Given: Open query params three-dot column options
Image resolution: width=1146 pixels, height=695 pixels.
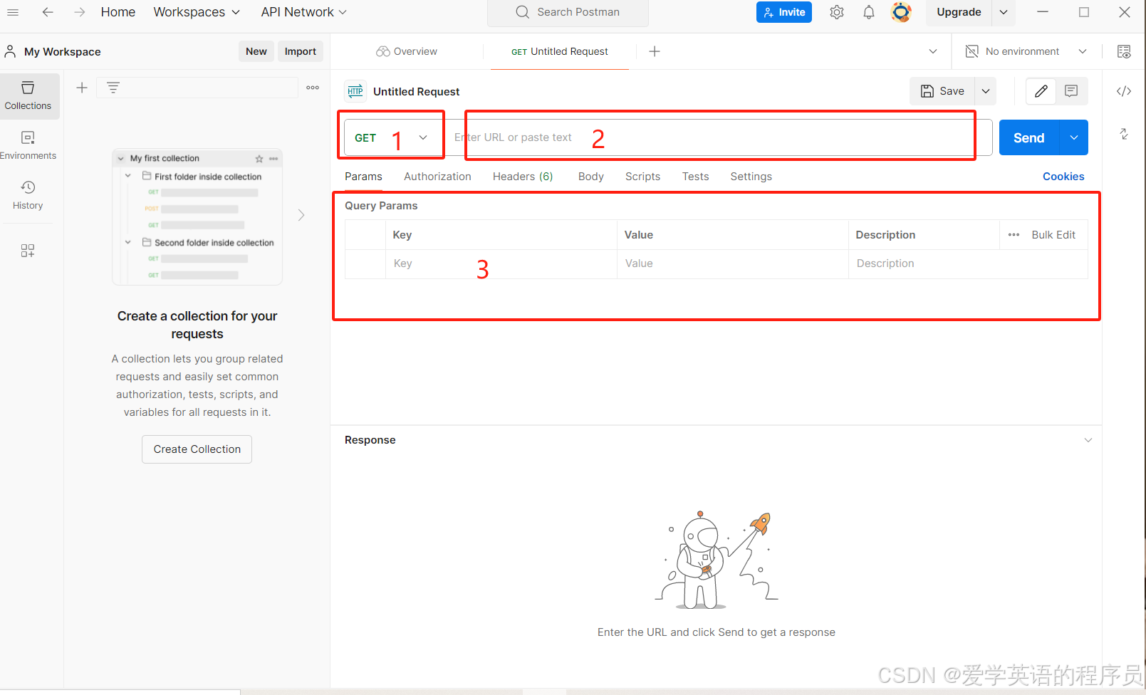Looking at the screenshot, I should 1014,235.
